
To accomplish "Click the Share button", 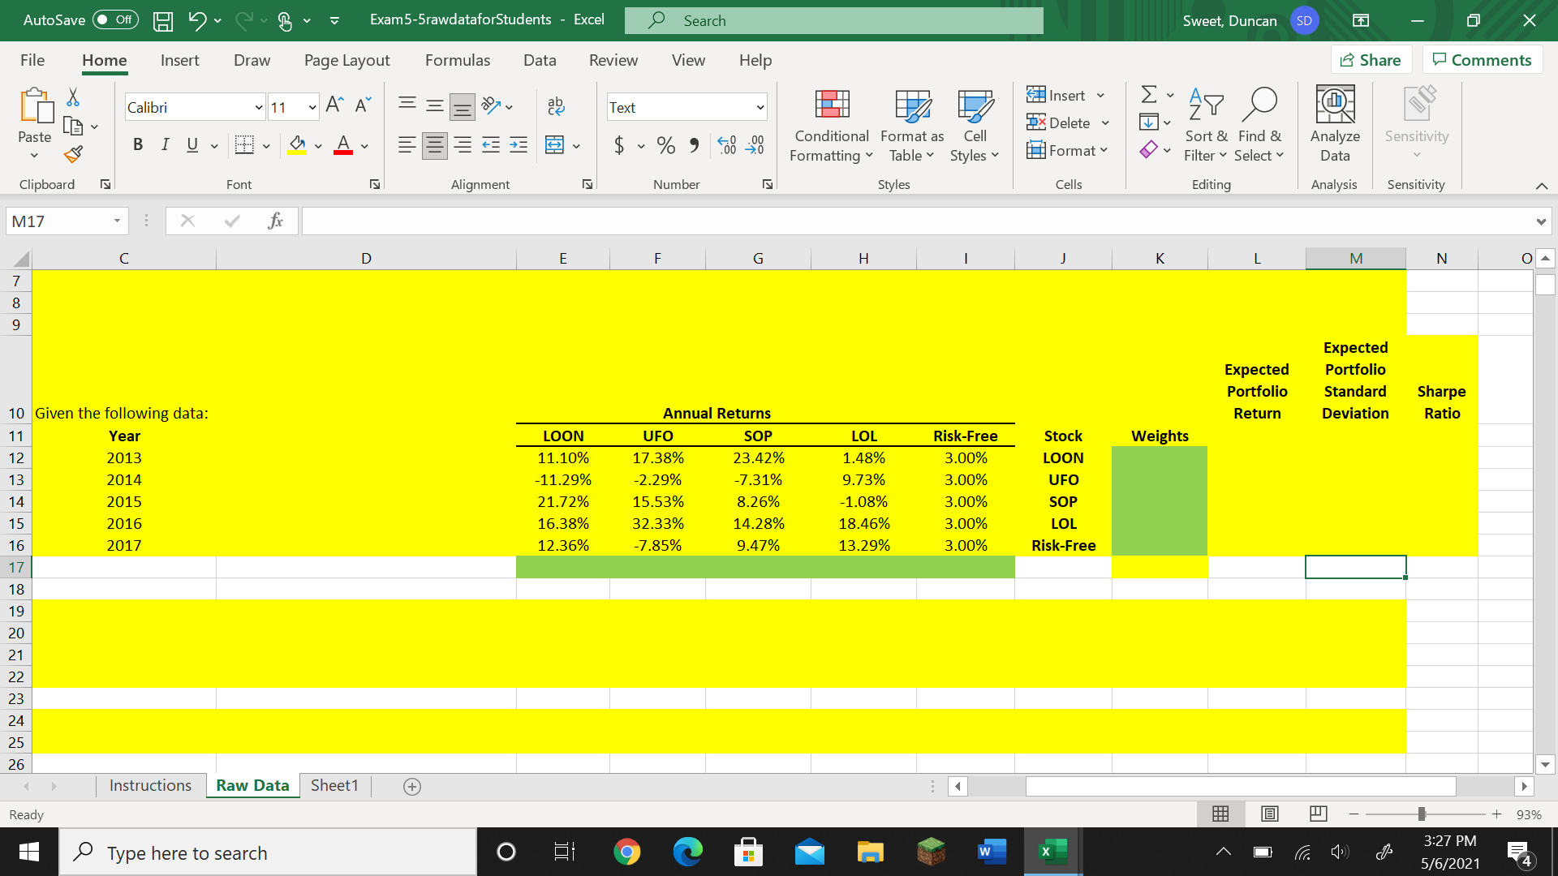I will pyautogui.click(x=1371, y=59).
